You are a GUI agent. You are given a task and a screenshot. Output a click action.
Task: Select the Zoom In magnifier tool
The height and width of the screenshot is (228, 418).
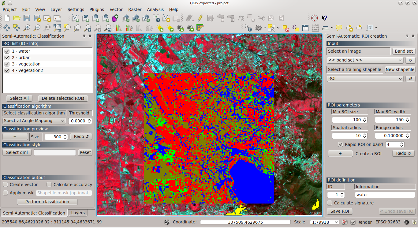pos(27,28)
